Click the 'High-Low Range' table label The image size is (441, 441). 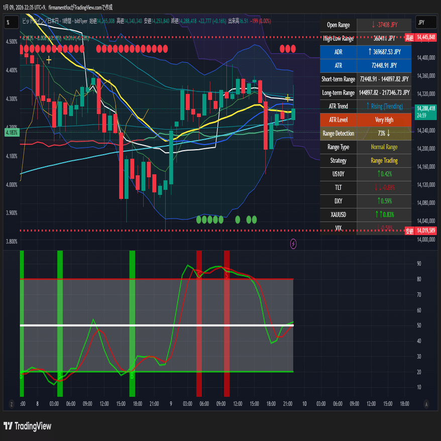(338, 39)
